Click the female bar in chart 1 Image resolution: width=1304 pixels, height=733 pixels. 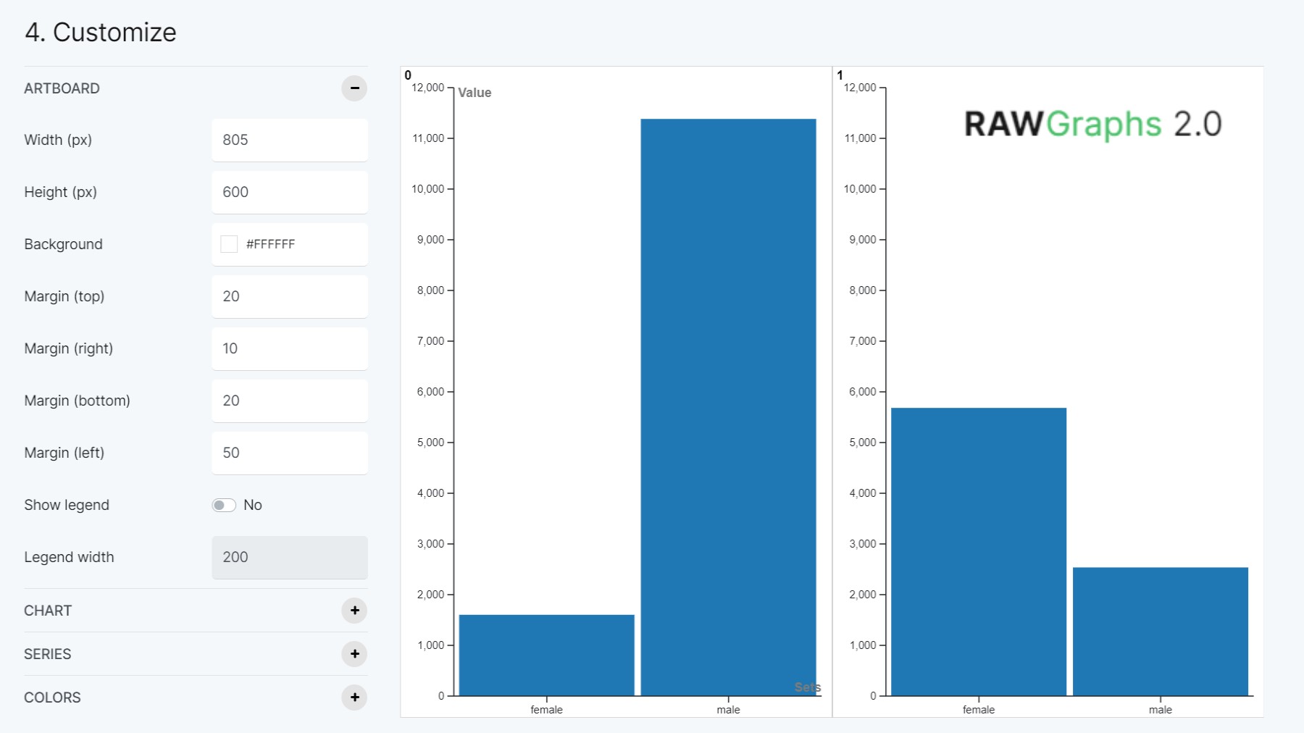[978, 550]
